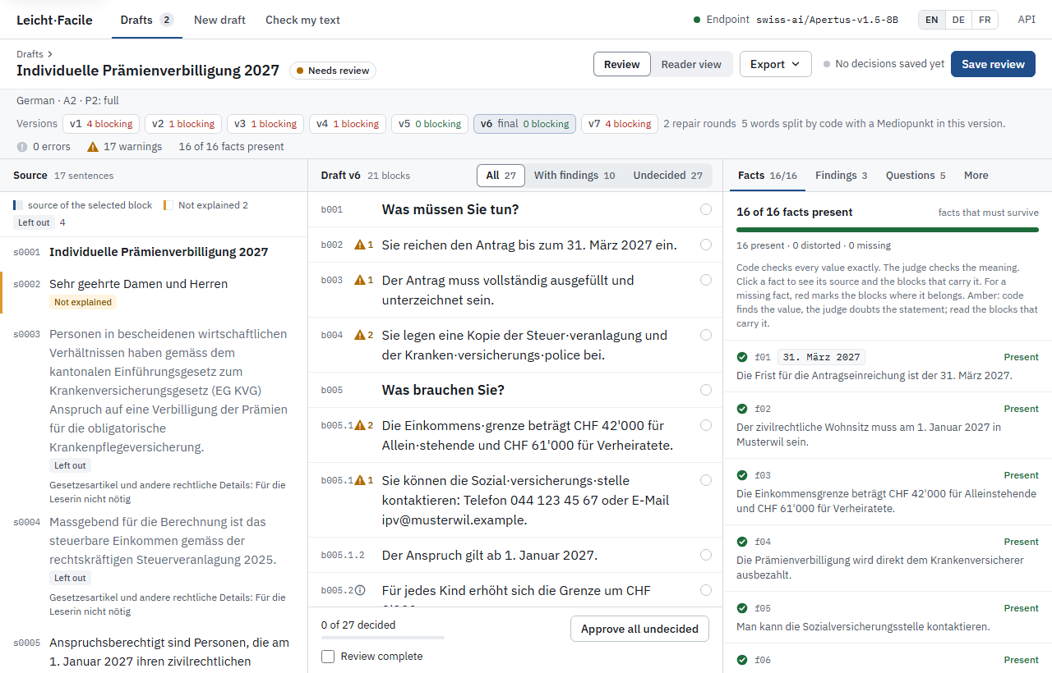
Task: Click the 31. März 2027 value chip in fact f01
Action: tap(821, 357)
